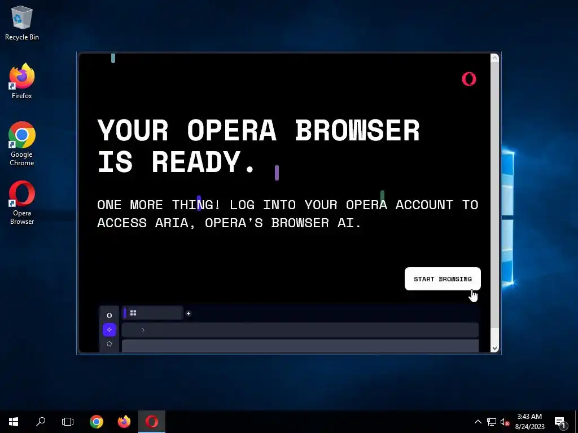Select the Opera Browser desktop shortcut

coord(22,203)
